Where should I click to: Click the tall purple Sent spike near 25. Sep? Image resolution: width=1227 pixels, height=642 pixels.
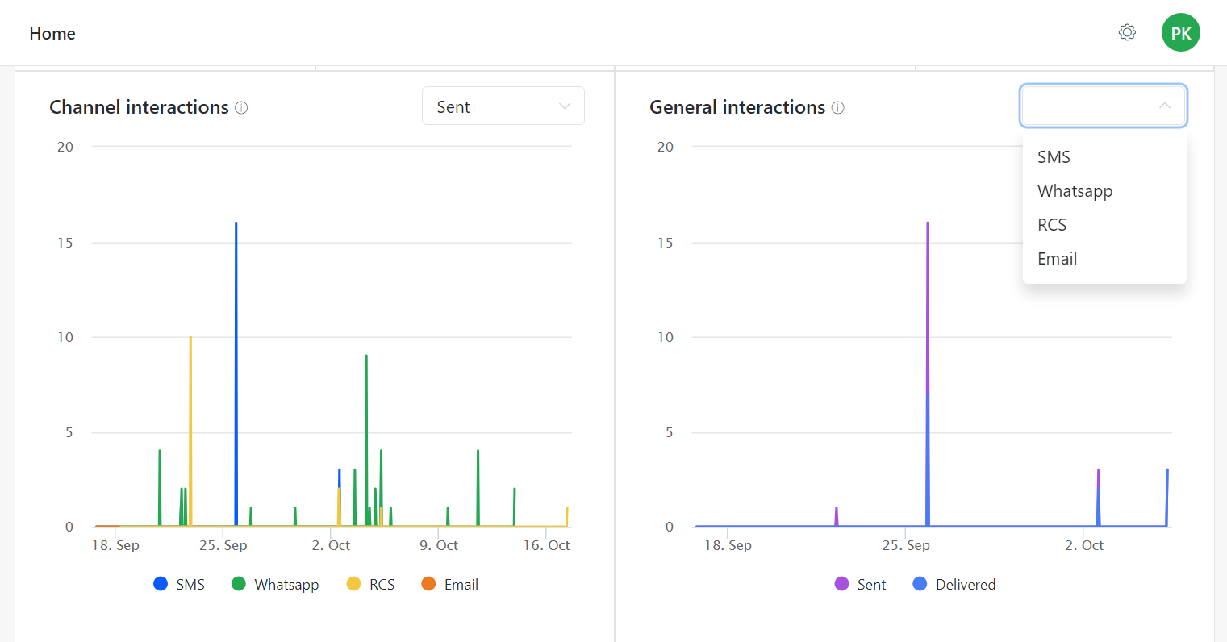pos(928,306)
